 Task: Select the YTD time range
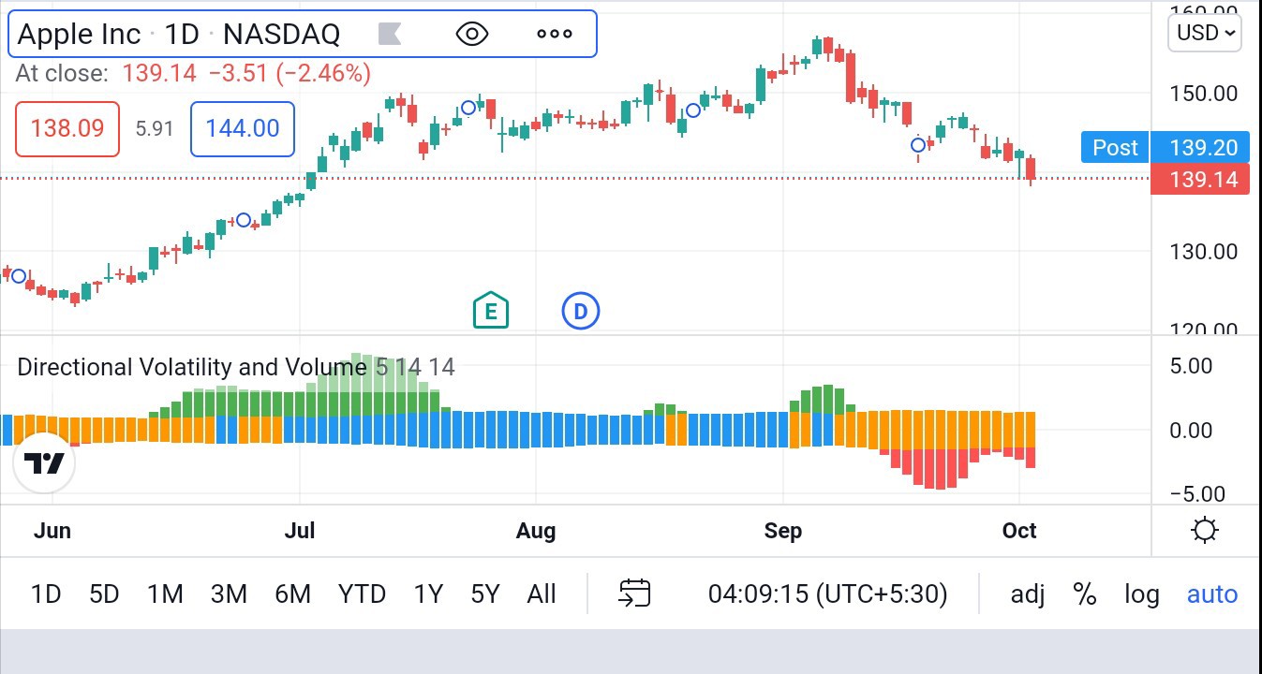pos(362,594)
